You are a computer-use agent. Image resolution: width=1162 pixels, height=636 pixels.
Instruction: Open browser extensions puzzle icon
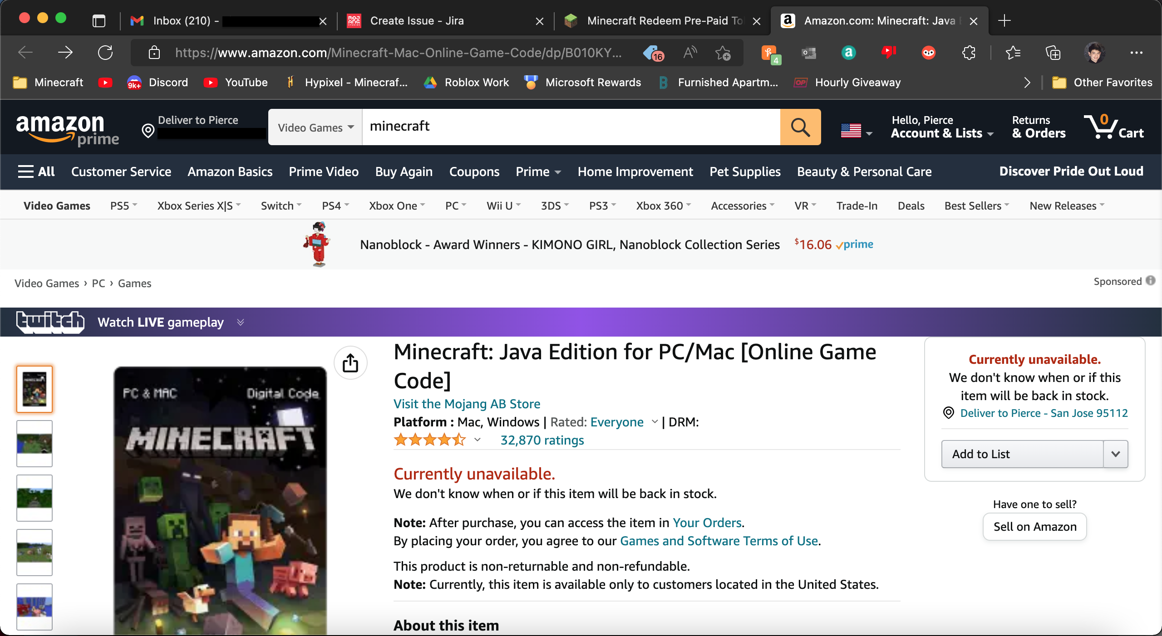tap(969, 53)
